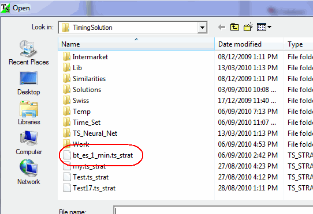Open the View menu icon
This screenshot has height=214, width=313.
262,27
